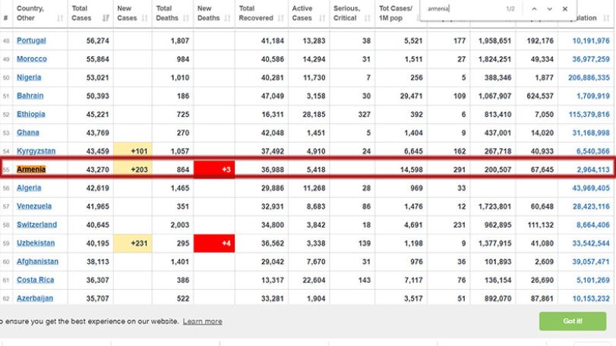Open the Portugal country link
The image size is (616, 346).
coord(31,40)
